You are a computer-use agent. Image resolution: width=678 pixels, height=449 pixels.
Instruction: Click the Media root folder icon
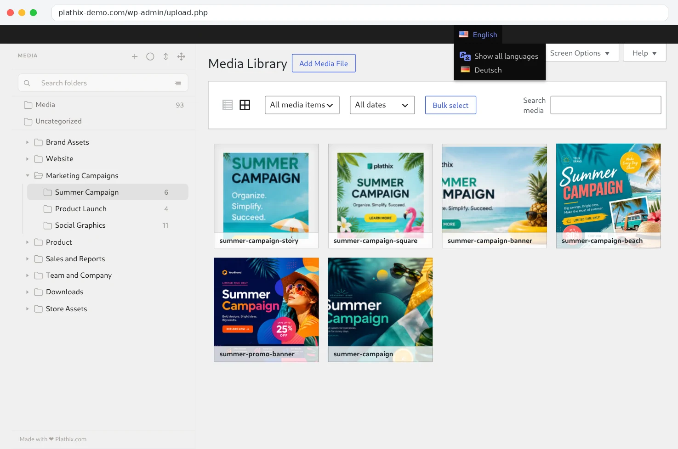pyautogui.click(x=28, y=105)
